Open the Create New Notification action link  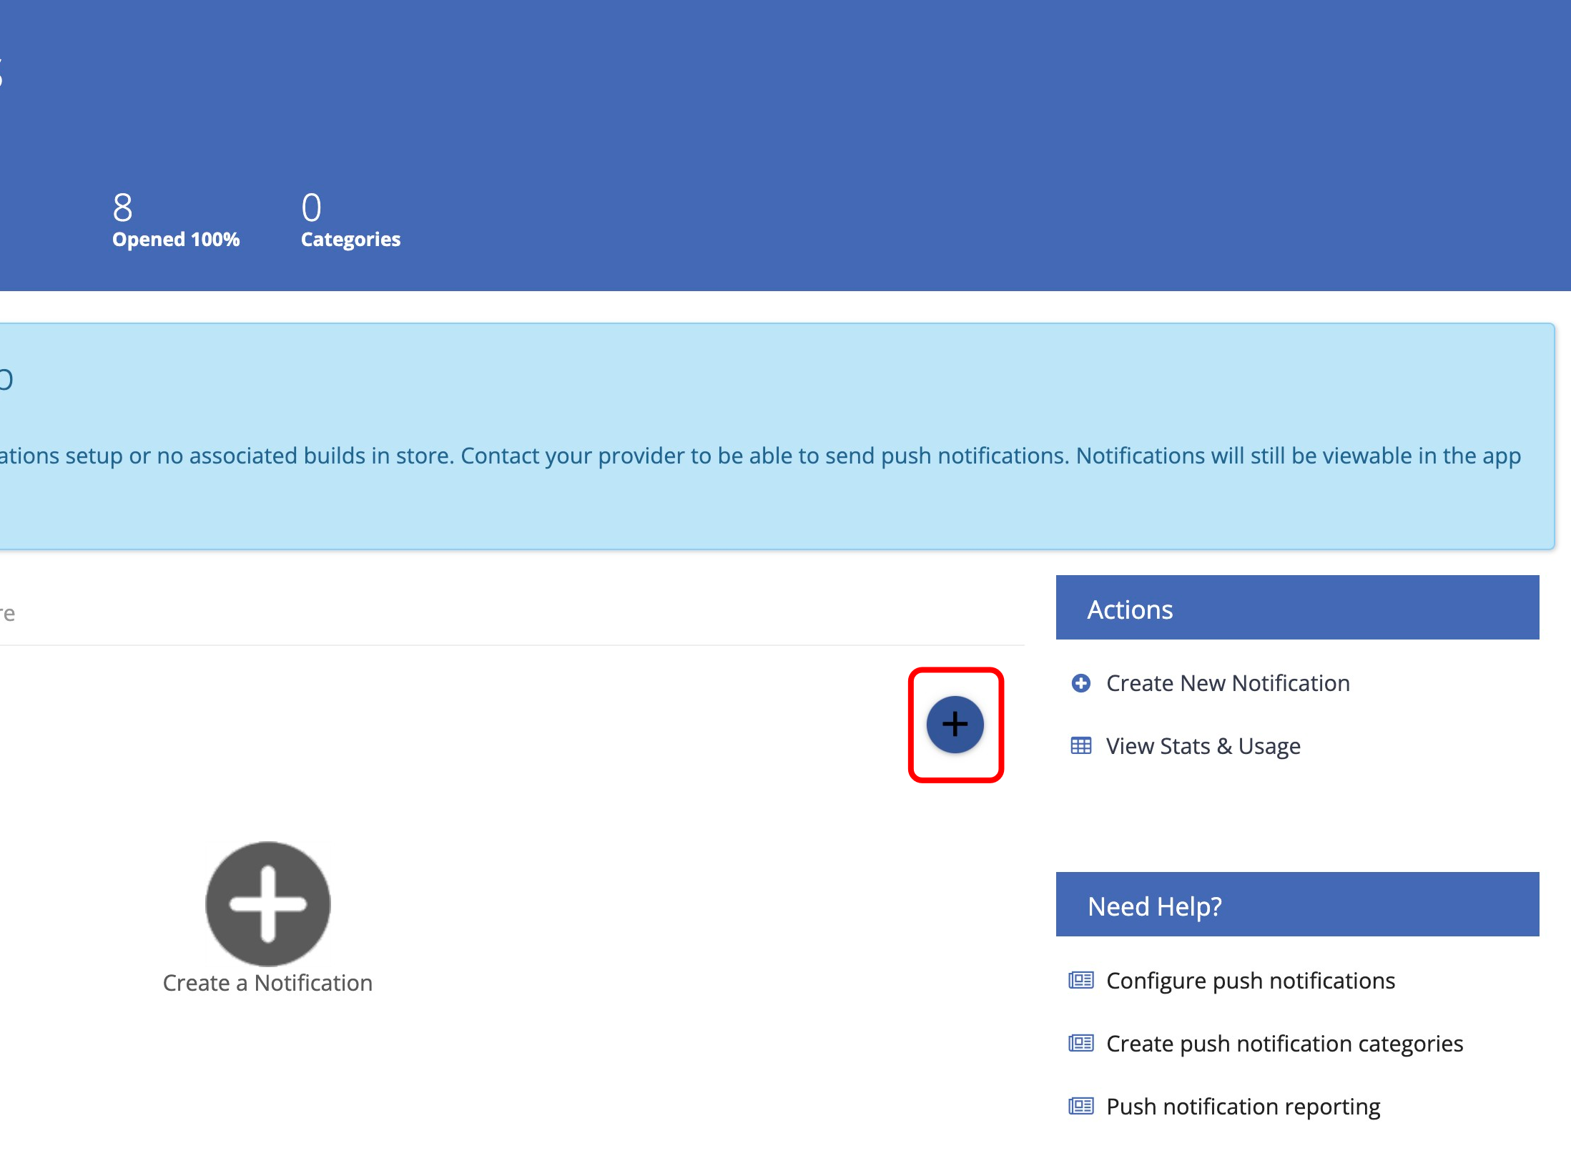click(x=1228, y=683)
